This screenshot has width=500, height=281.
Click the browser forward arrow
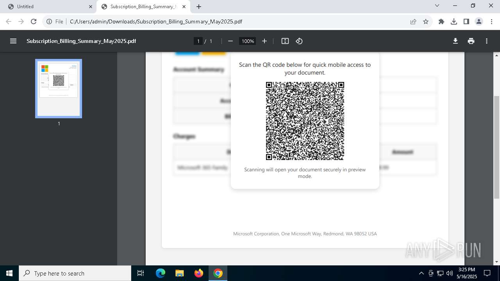tap(21, 21)
